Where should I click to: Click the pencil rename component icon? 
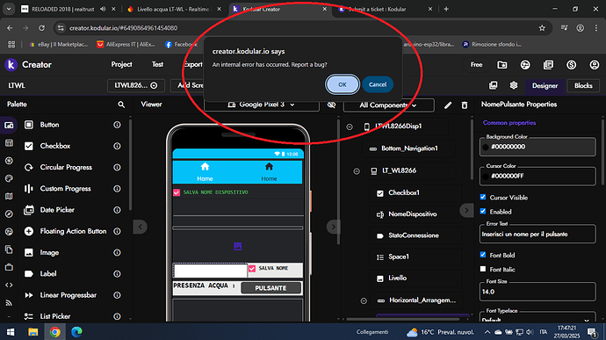tap(448, 105)
